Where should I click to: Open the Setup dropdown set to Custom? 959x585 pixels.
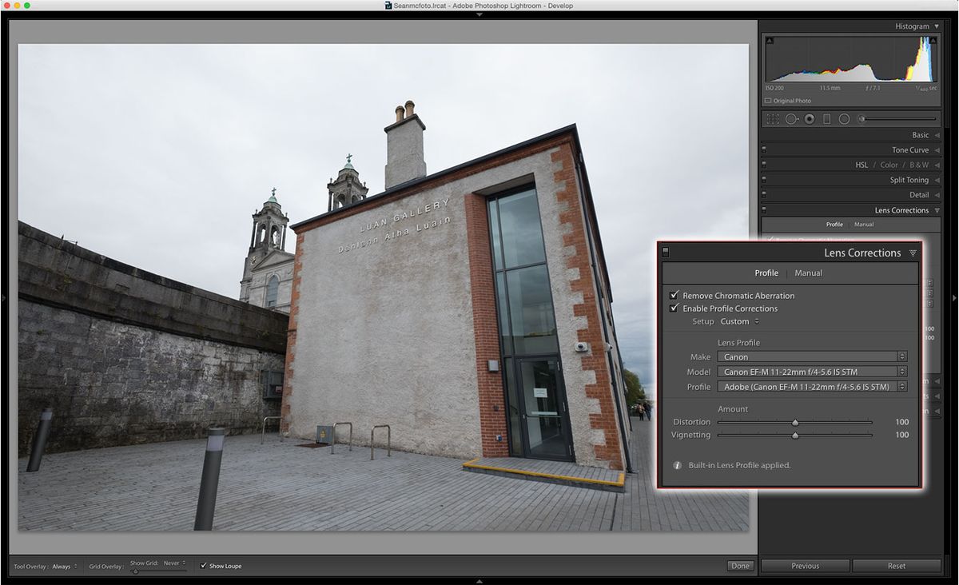click(736, 321)
